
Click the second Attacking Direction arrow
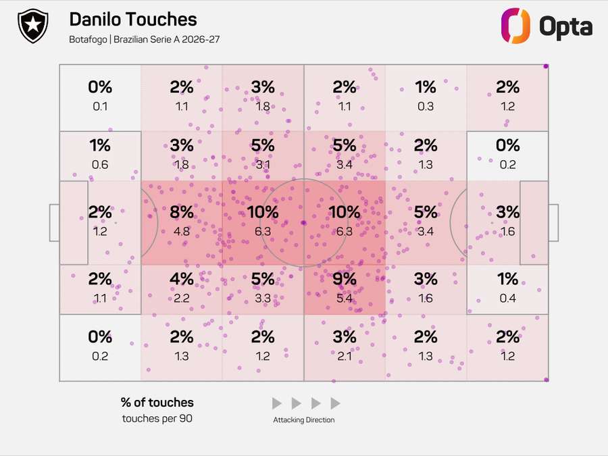pos(296,403)
